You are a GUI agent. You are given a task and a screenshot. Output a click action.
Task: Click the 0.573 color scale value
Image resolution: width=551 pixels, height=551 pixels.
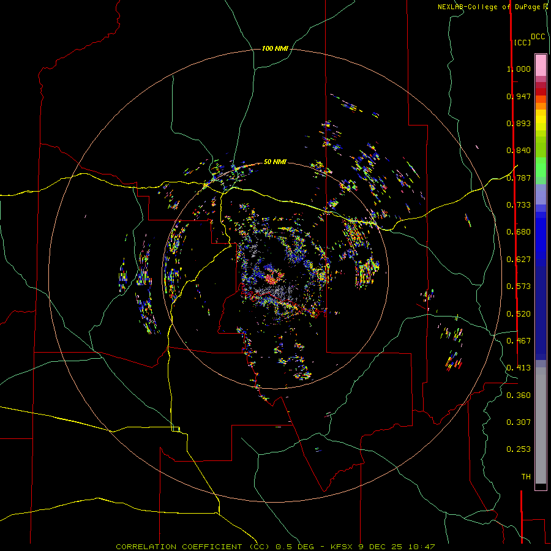click(519, 287)
